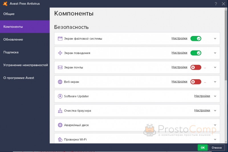Open Устранение неисправностей section
The image size is (228, 152).
[25, 65]
